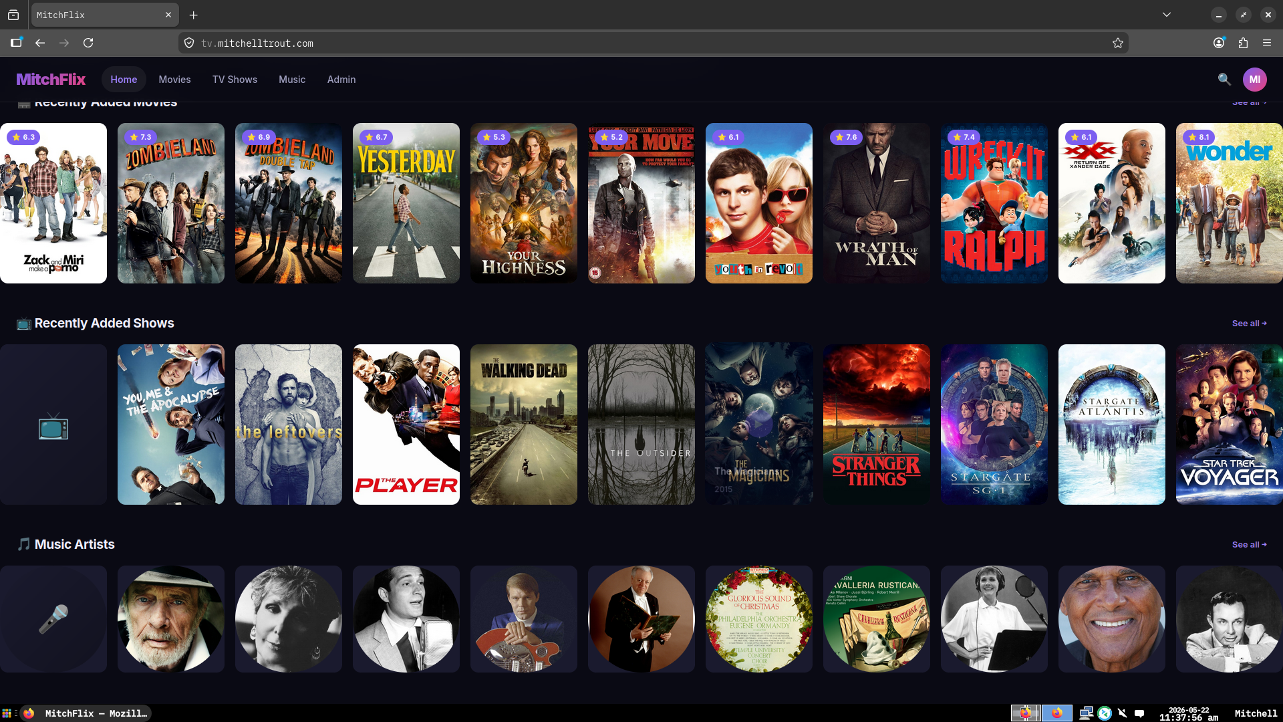This screenshot has height=722, width=1283.
Task: Open conductor artist holding songbook
Action: (x=641, y=619)
